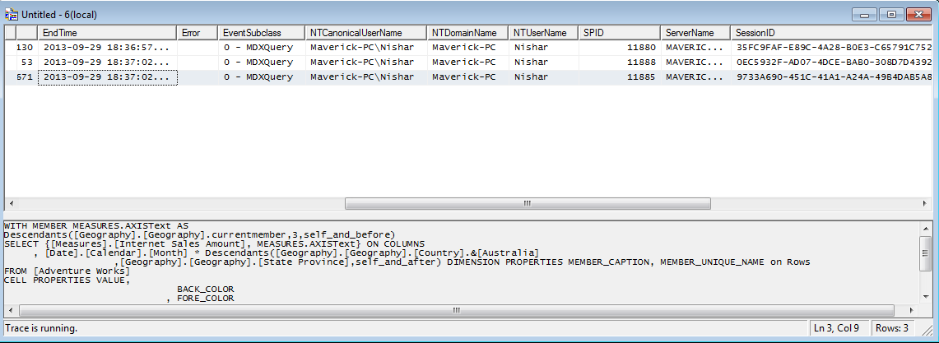
Task: Click session ID starting 35FC9FAF
Action: 834,47
